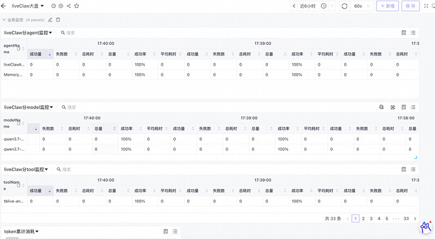The width and height of the screenshot is (435, 239).
Task: Go back using the left arrow icon
Action: point(3,6)
